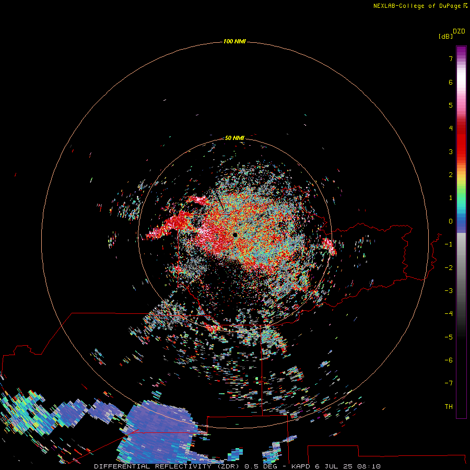
Task: Click the 50 NMI range ring label
Action: pyautogui.click(x=234, y=138)
